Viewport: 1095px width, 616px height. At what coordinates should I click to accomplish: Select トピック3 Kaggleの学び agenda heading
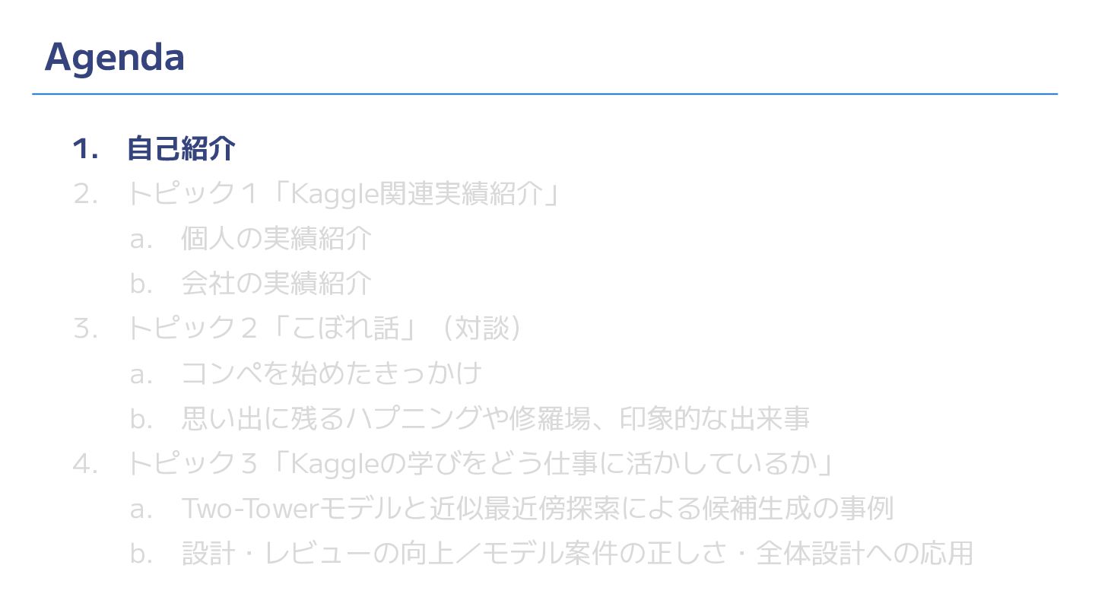[481, 463]
